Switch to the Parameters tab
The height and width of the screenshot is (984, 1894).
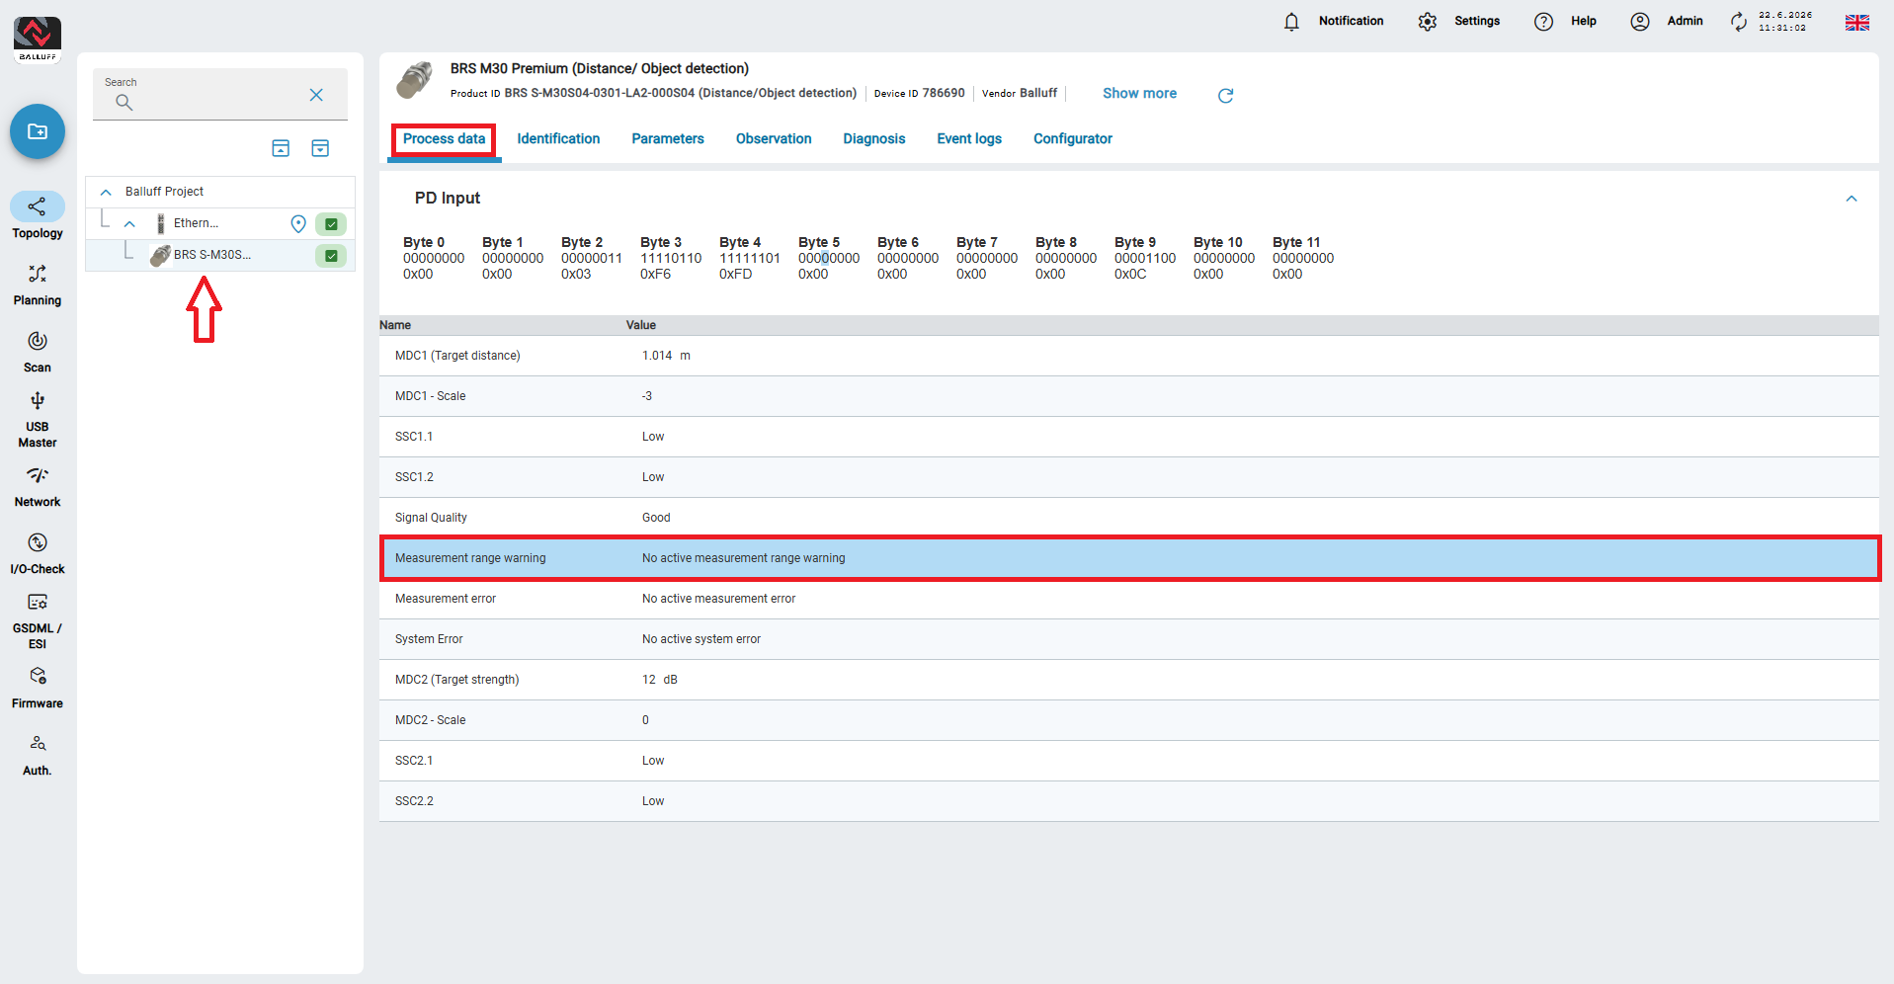point(668,139)
